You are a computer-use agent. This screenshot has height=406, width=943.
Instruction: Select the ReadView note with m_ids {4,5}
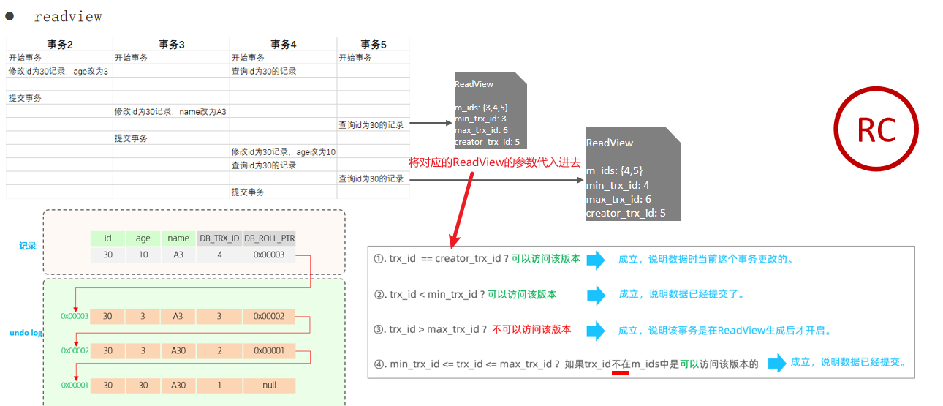(633, 174)
